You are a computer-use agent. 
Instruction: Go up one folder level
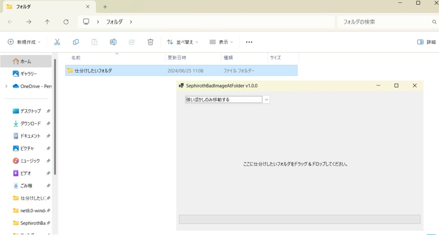tap(47, 22)
